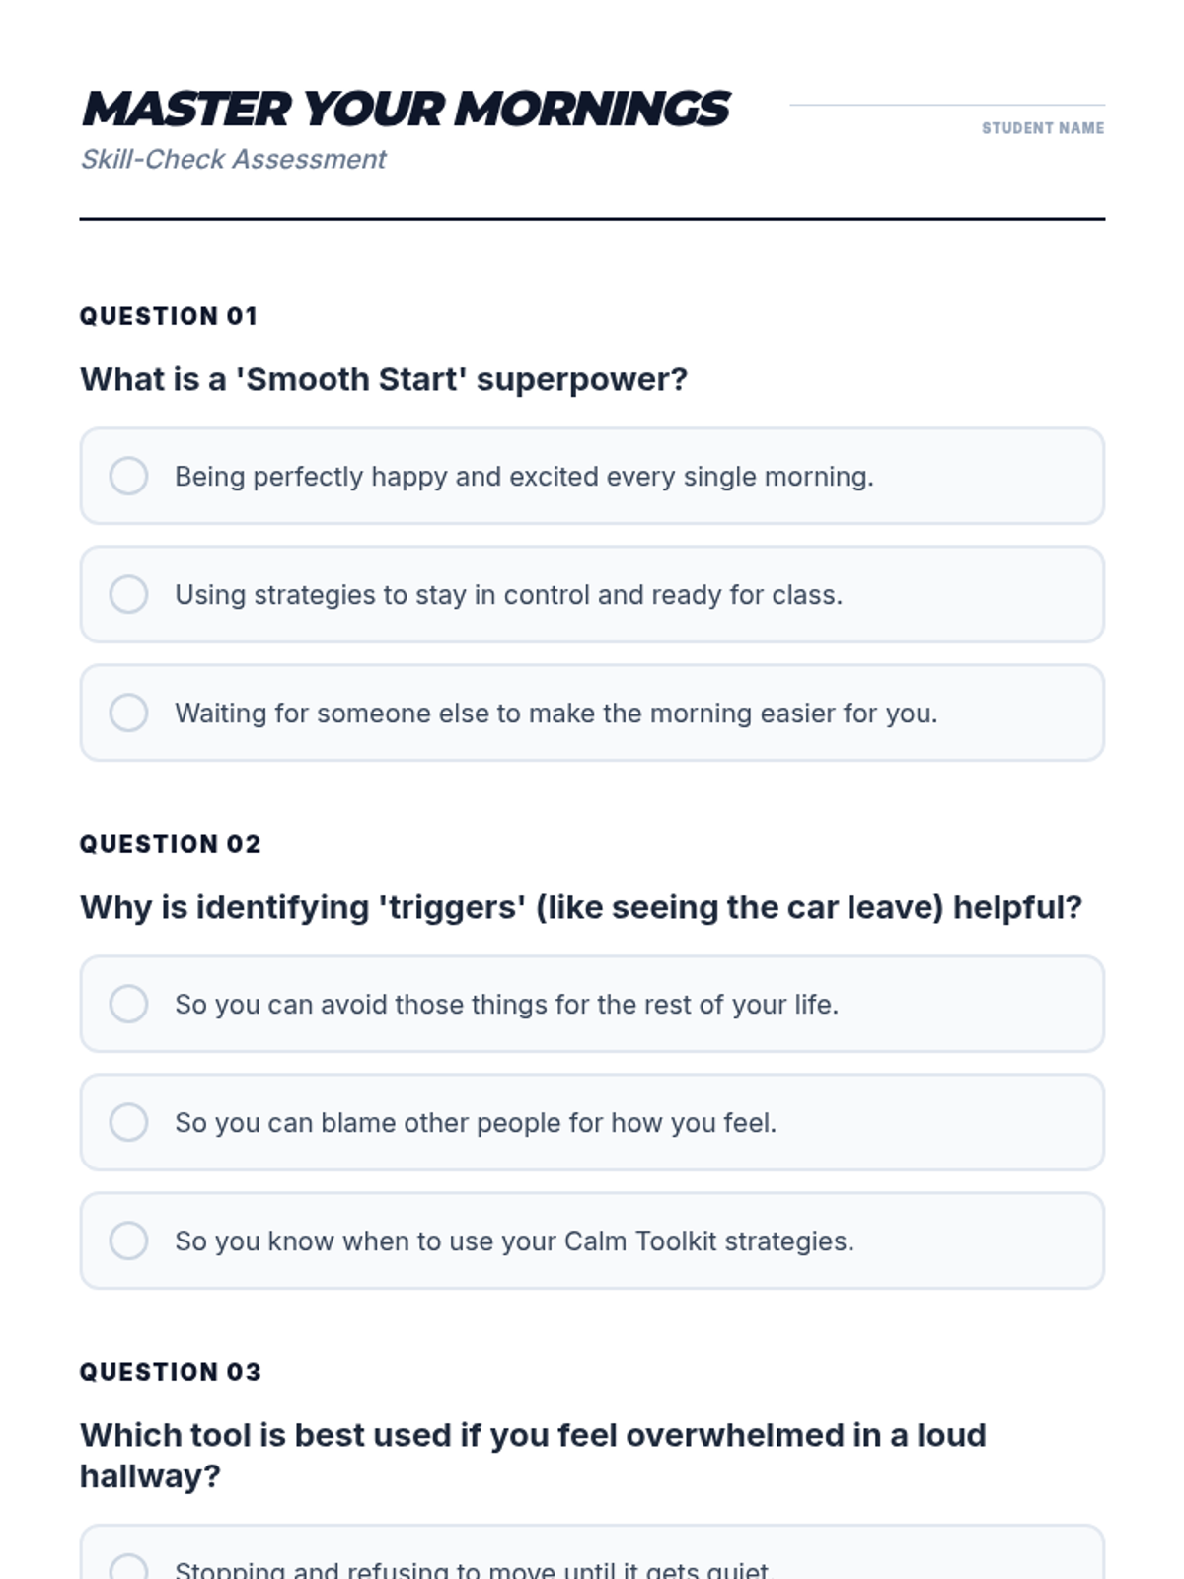Click answer text 'So you know when to use'
This screenshot has width=1184, height=1579.
tap(514, 1241)
